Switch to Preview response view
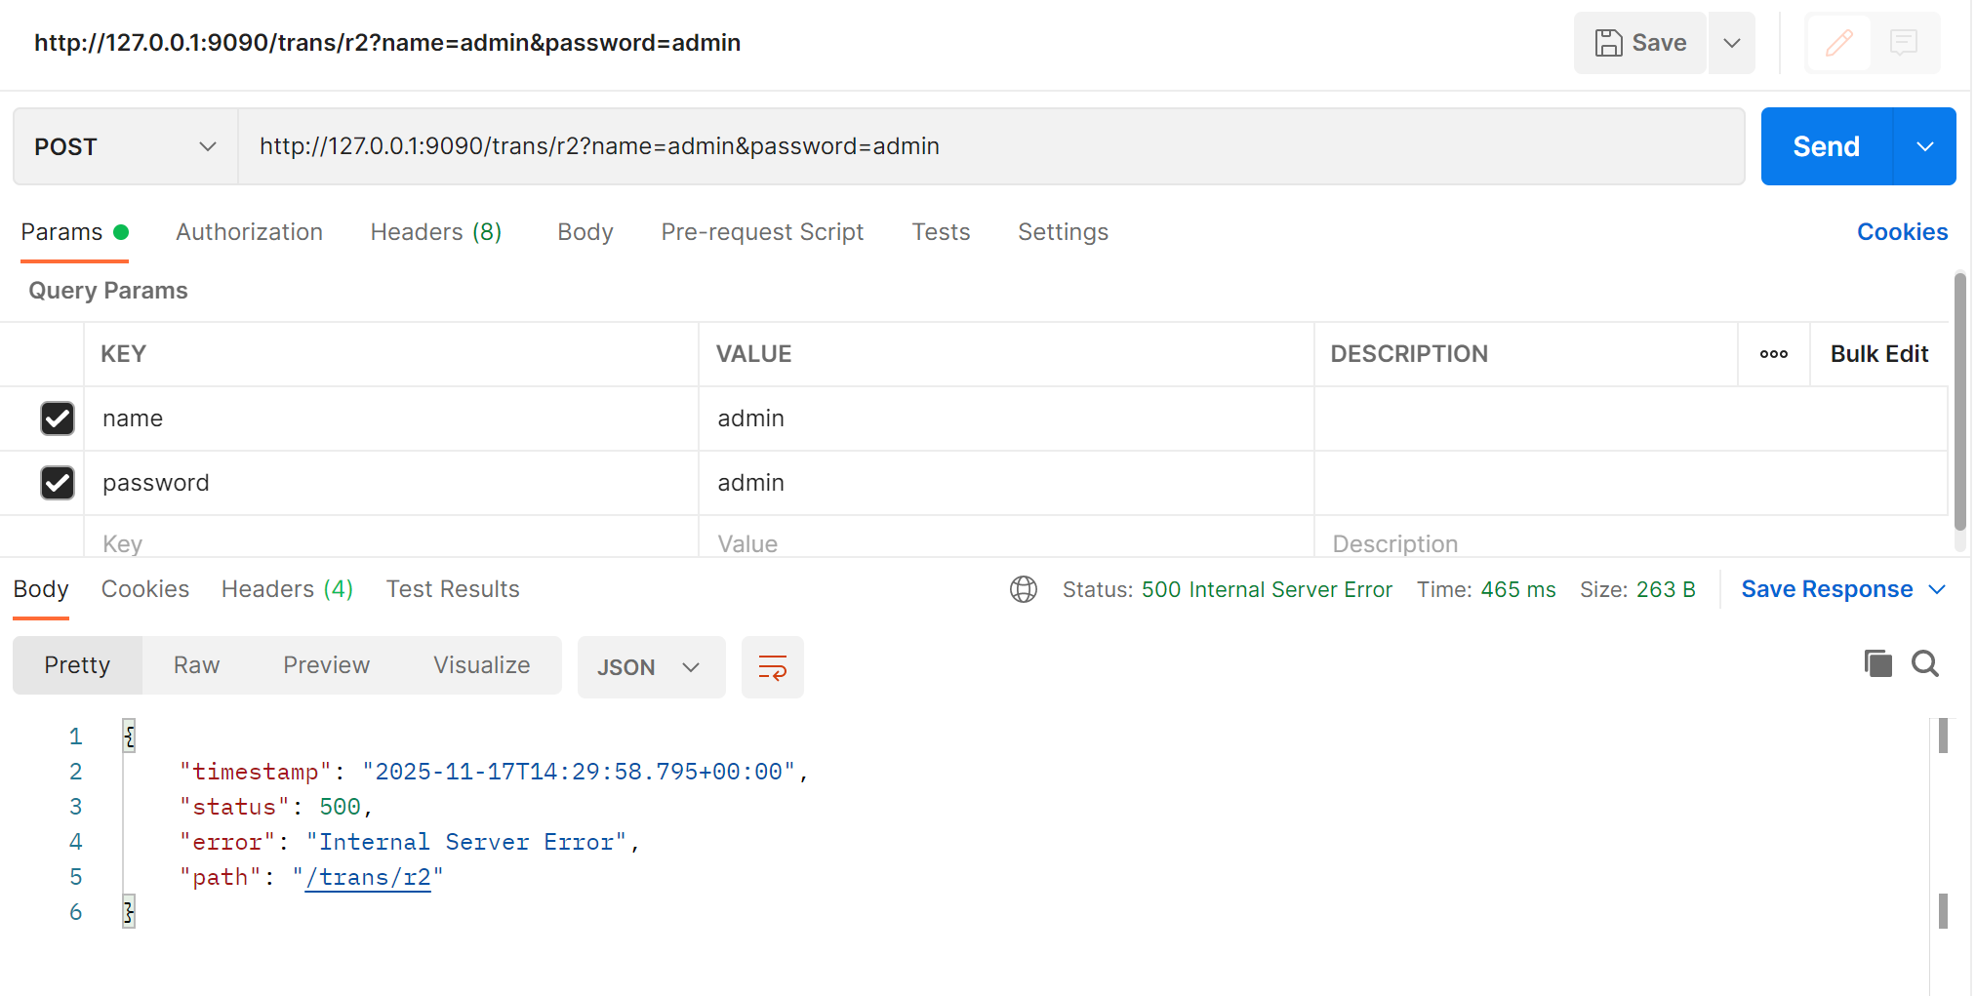The height and width of the screenshot is (996, 1976). click(326, 665)
